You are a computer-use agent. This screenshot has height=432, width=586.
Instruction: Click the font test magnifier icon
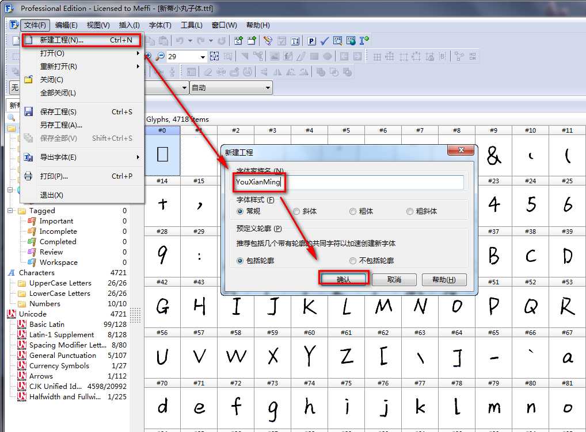pyautogui.click(x=338, y=41)
